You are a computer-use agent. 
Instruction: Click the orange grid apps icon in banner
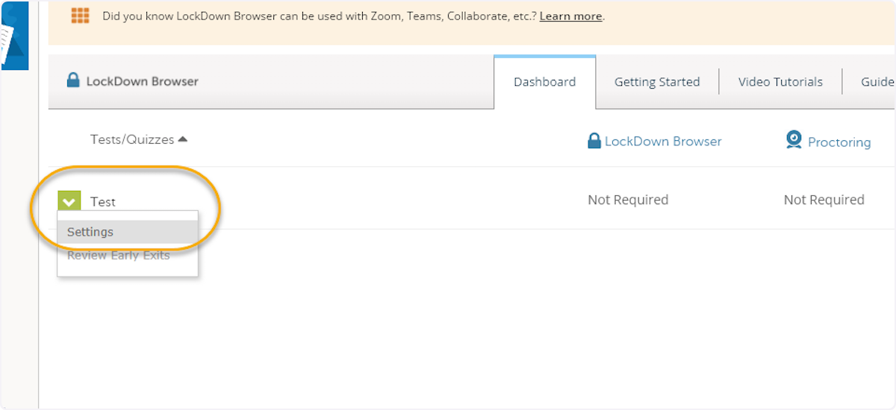(80, 16)
